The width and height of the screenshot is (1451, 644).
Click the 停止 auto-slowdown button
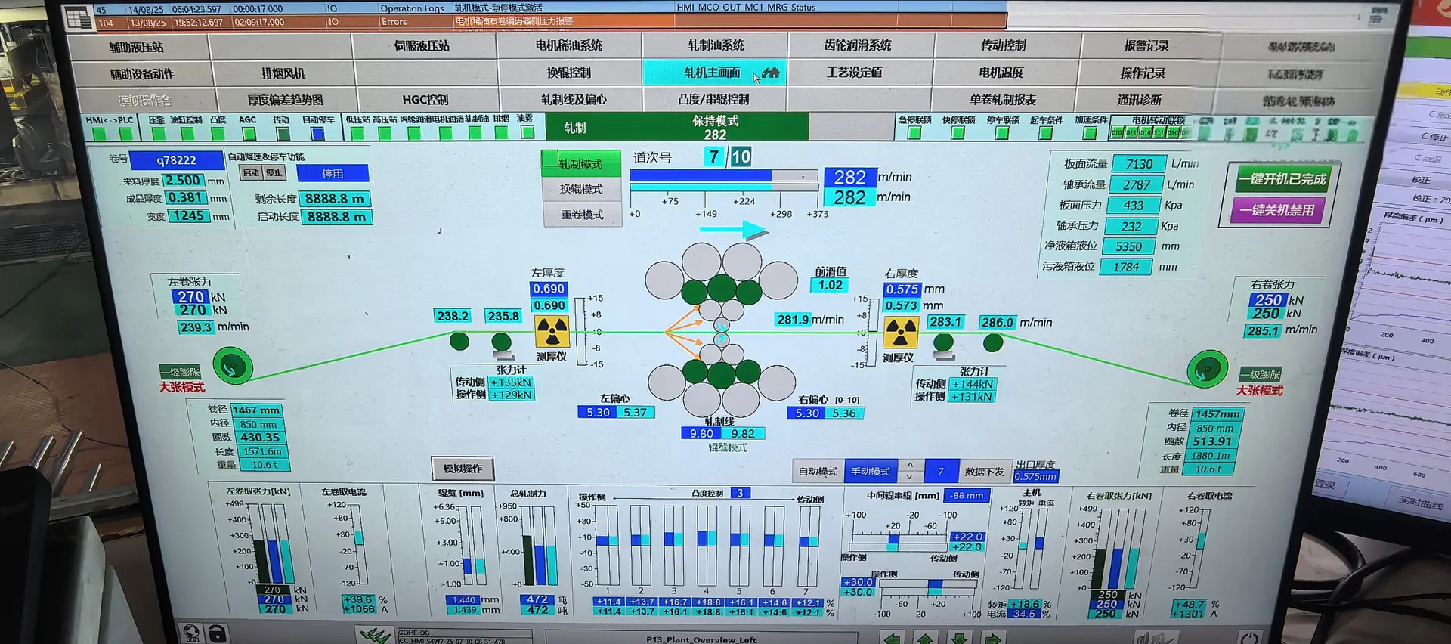tap(274, 172)
